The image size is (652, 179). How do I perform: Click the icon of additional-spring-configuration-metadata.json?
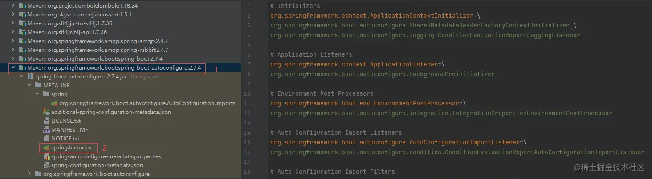[47, 112]
